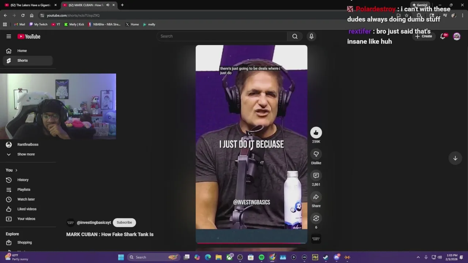Subscribe to @investingbasicsyt

(124, 222)
